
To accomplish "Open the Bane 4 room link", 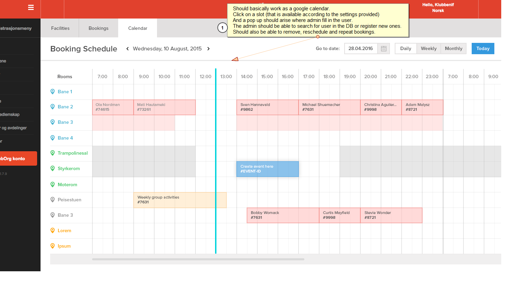I will point(65,138).
